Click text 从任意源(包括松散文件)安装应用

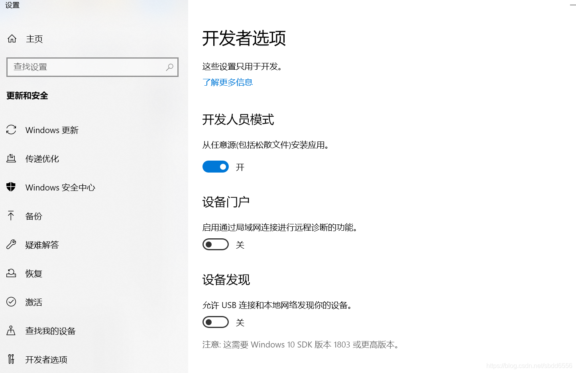point(266,145)
